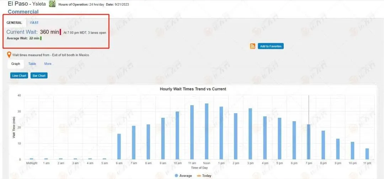Expand the More... dropdown
This screenshot has width=384, height=179.
pyautogui.click(x=49, y=64)
